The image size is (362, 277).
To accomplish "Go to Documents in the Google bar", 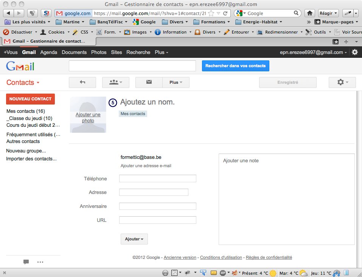I will tap(74, 52).
